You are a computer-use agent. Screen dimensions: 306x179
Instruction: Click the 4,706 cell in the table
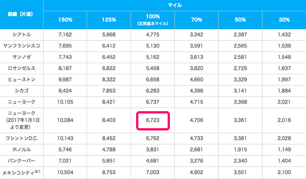[196, 120]
